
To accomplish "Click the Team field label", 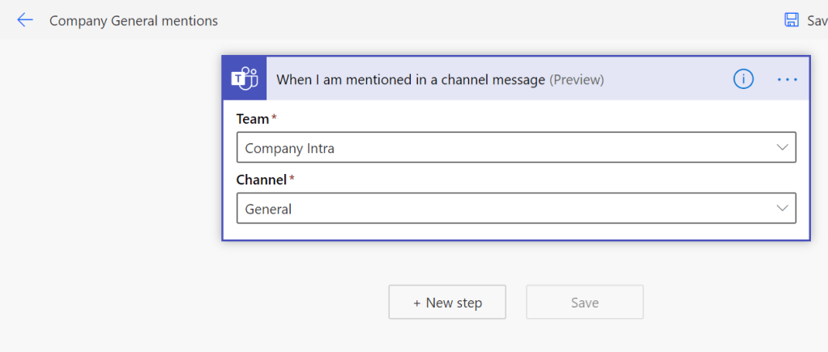I will click(x=252, y=119).
